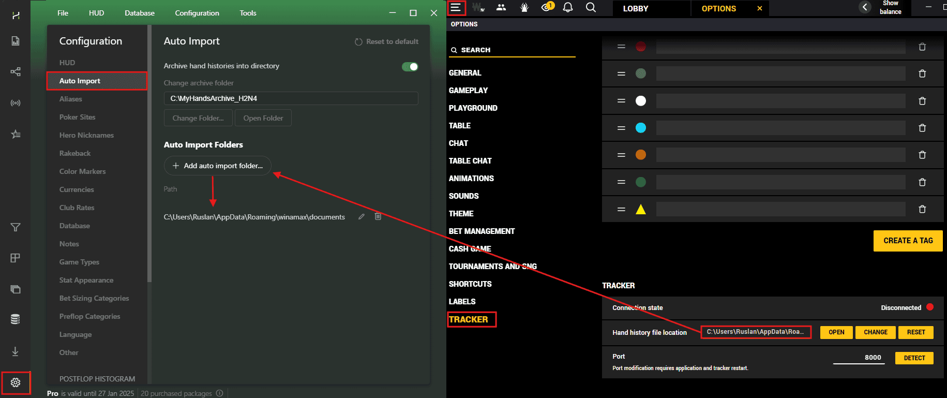Open the HUD menu
947x398 pixels.
tap(96, 13)
